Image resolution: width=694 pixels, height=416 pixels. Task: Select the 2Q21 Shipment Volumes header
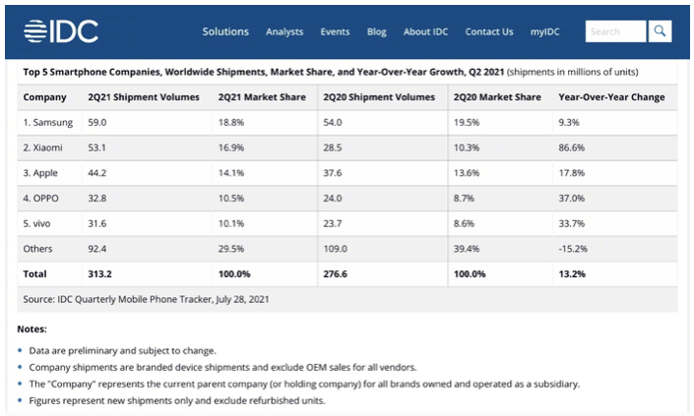(x=144, y=97)
